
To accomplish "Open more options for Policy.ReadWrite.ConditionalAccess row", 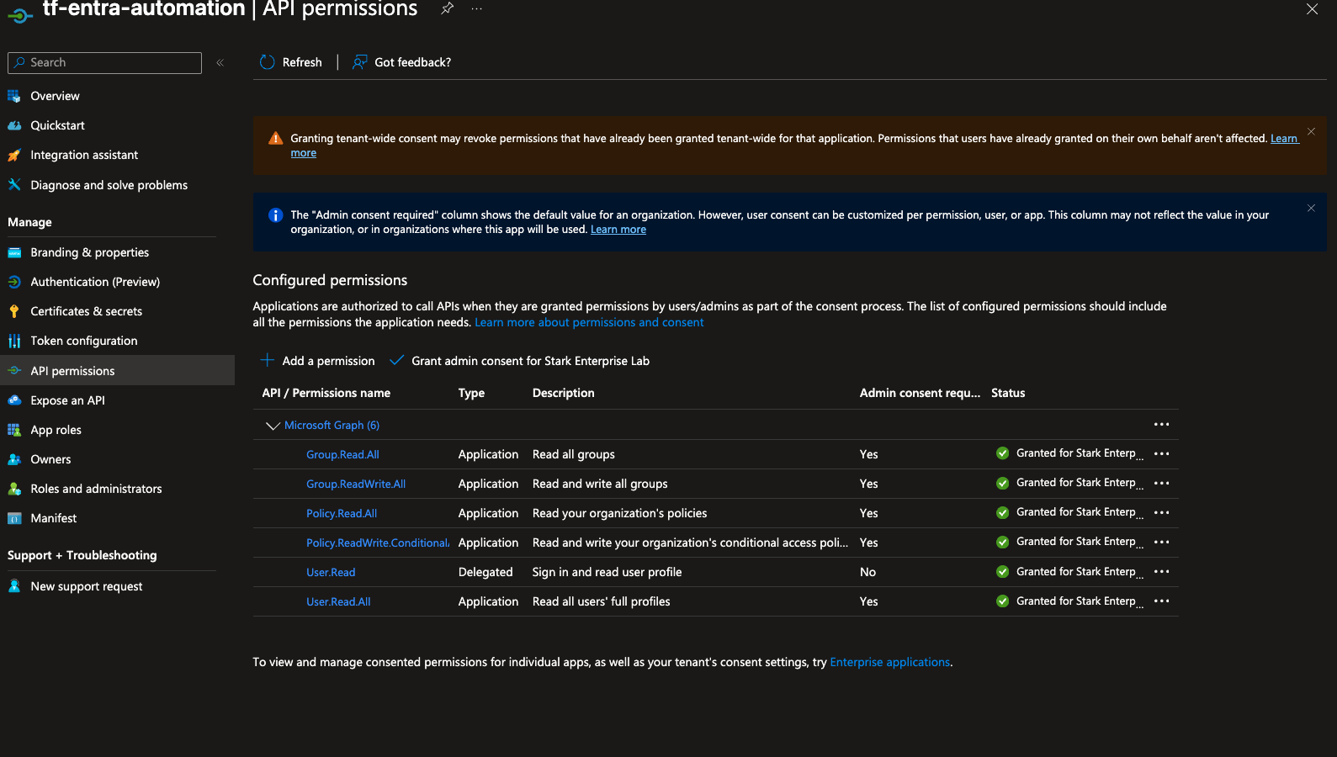I will 1161,542.
